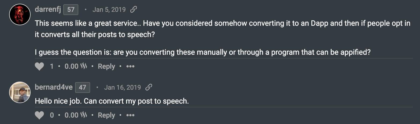Like bernard4ve's comment with the heart icon
The image size is (420, 124).
[x=39, y=115]
